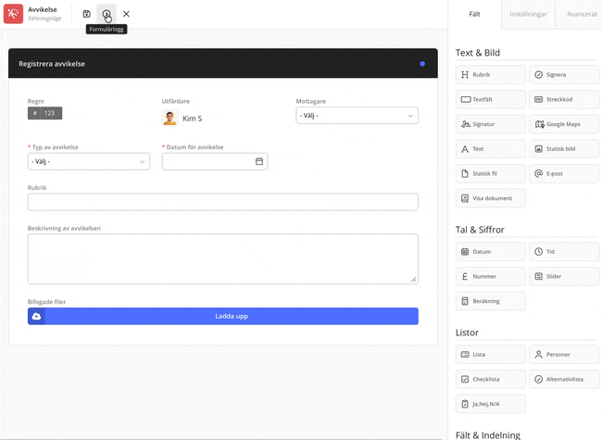The height and width of the screenshot is (440, 602).
Task: Insert a Ja, Nej, N/A field
Action: tap(491, 404)
